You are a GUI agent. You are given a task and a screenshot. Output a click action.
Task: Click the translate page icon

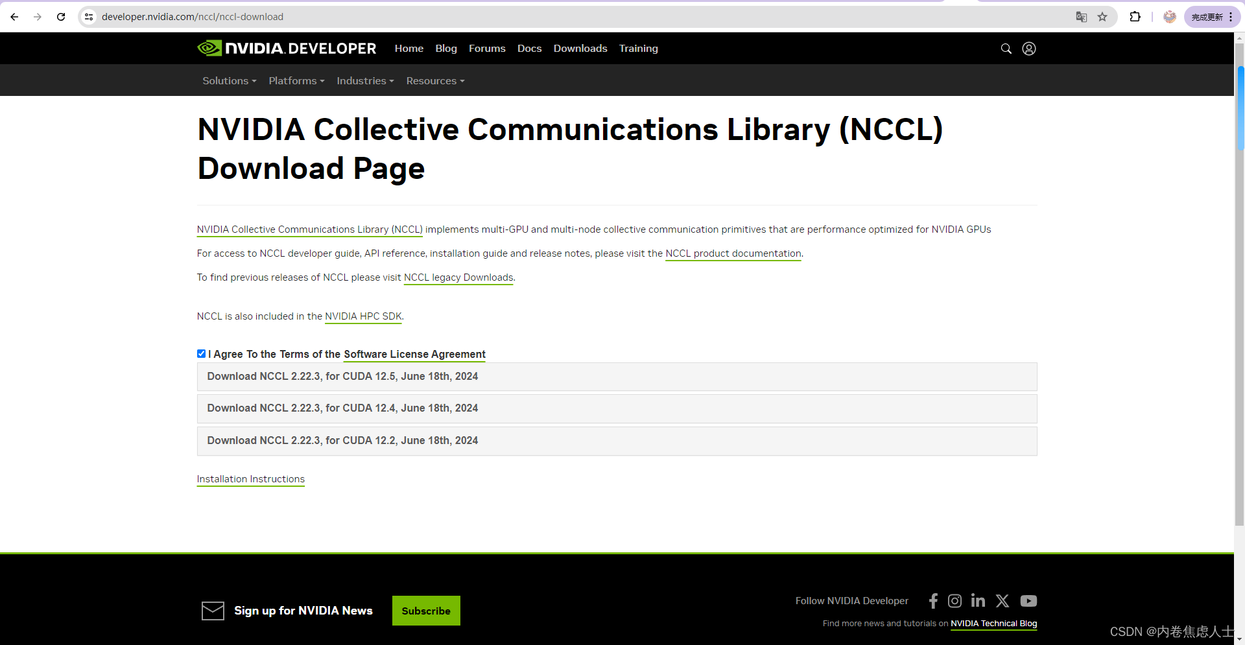click(1081, 17)
